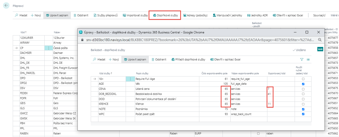339x137 pixels.
Task: Click the zoom magnifier in Chrome address bar
Action: pyautogui.click(x=320, y=40)
